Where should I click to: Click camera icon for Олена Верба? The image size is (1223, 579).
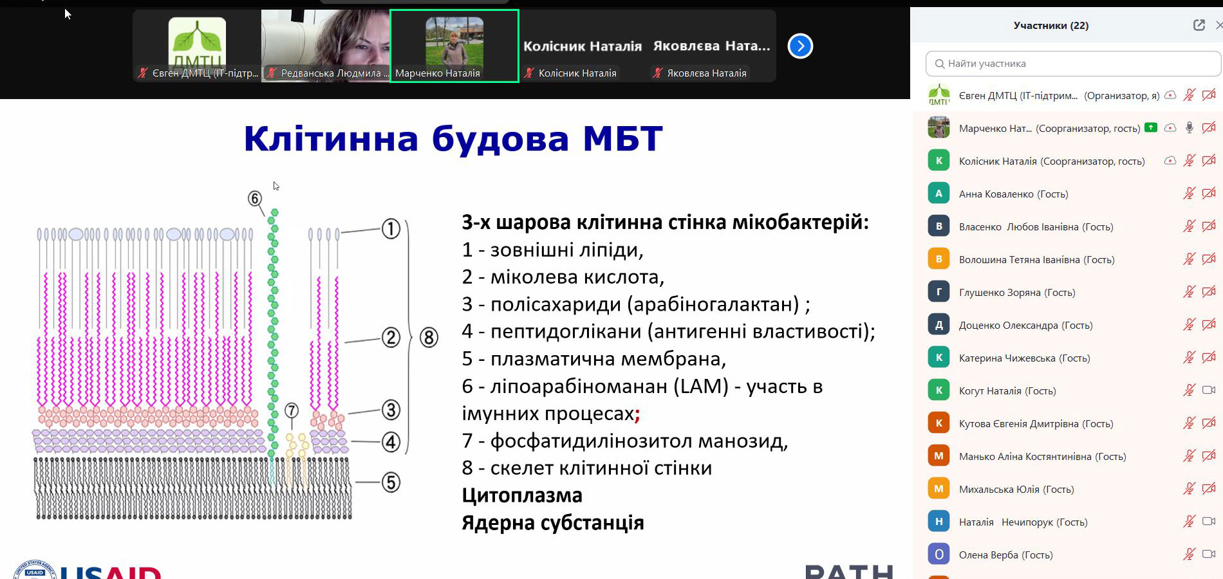1209,555
